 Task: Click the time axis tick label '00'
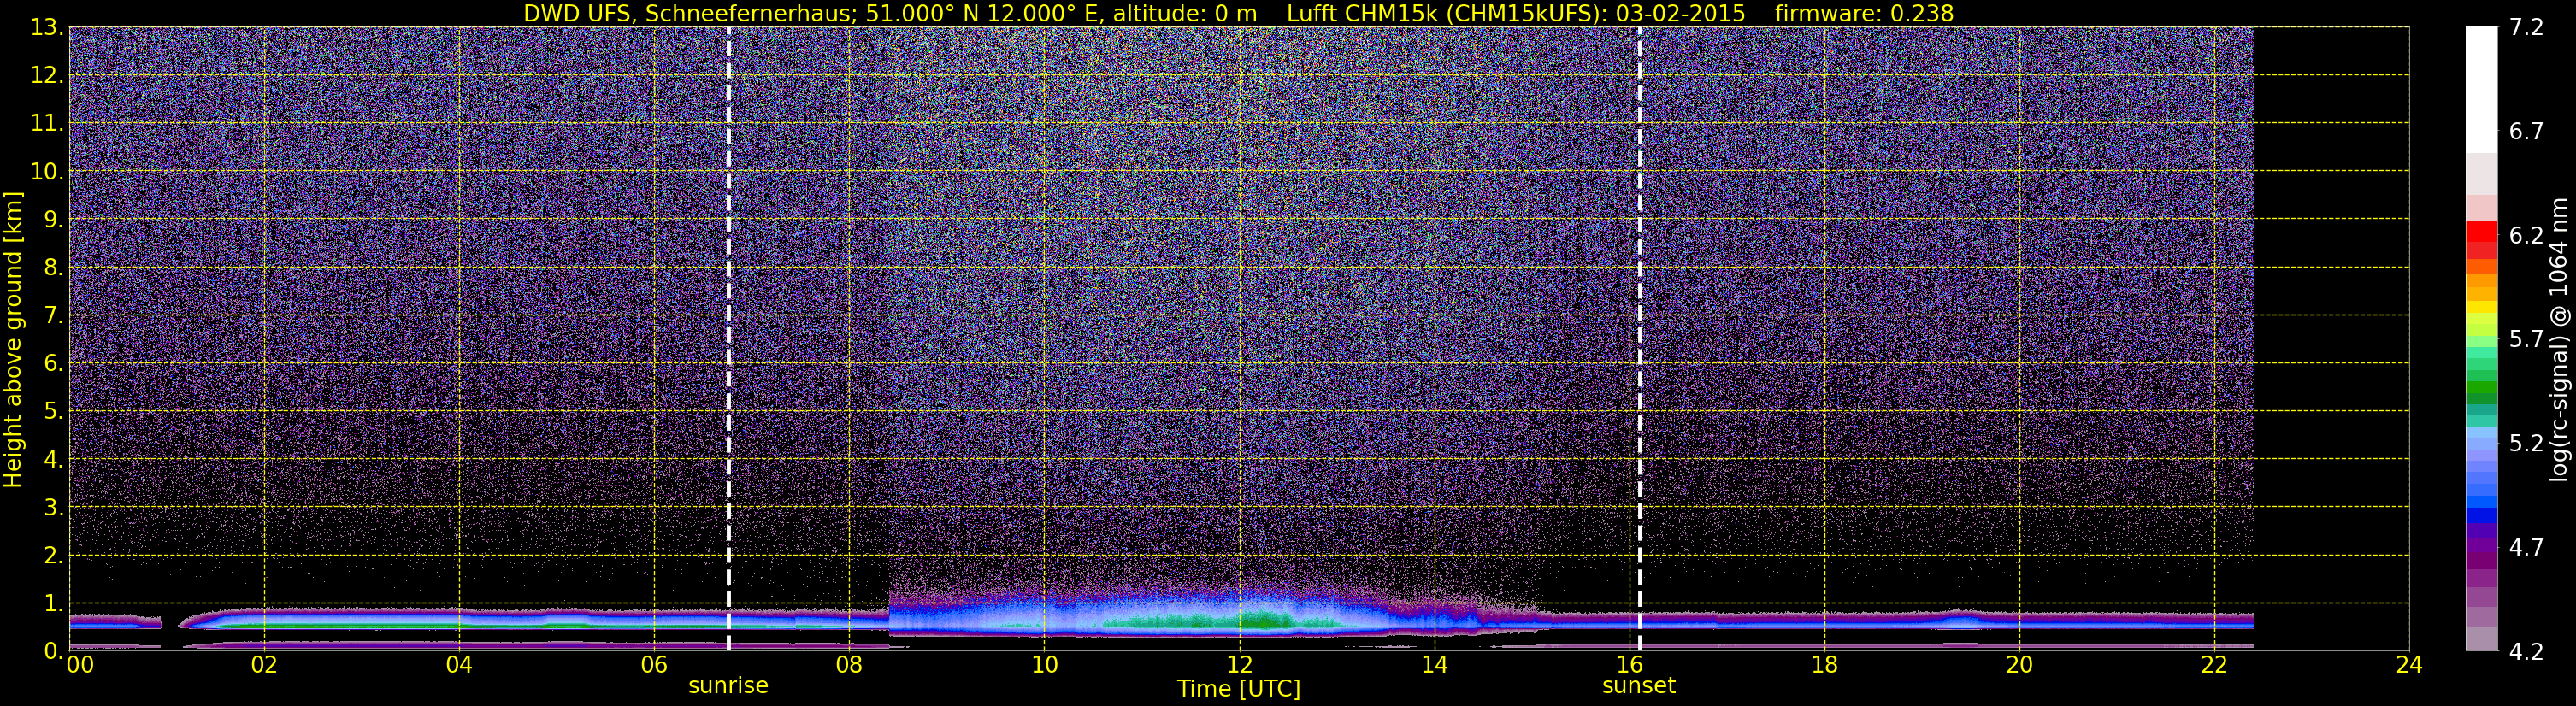[x=80, y=665]
